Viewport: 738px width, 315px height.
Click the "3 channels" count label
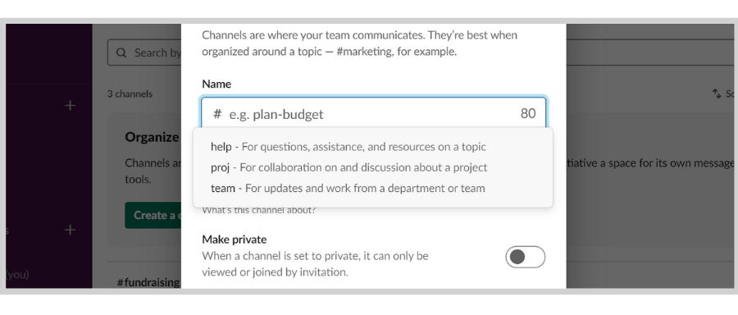click(x=130, y=94)
